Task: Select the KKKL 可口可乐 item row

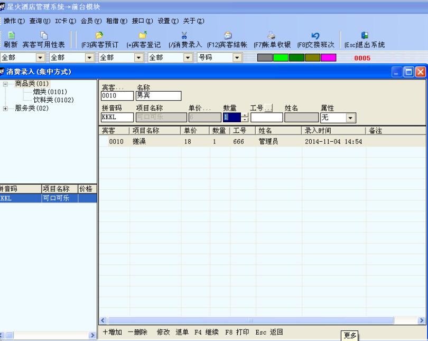Action: 48,198
